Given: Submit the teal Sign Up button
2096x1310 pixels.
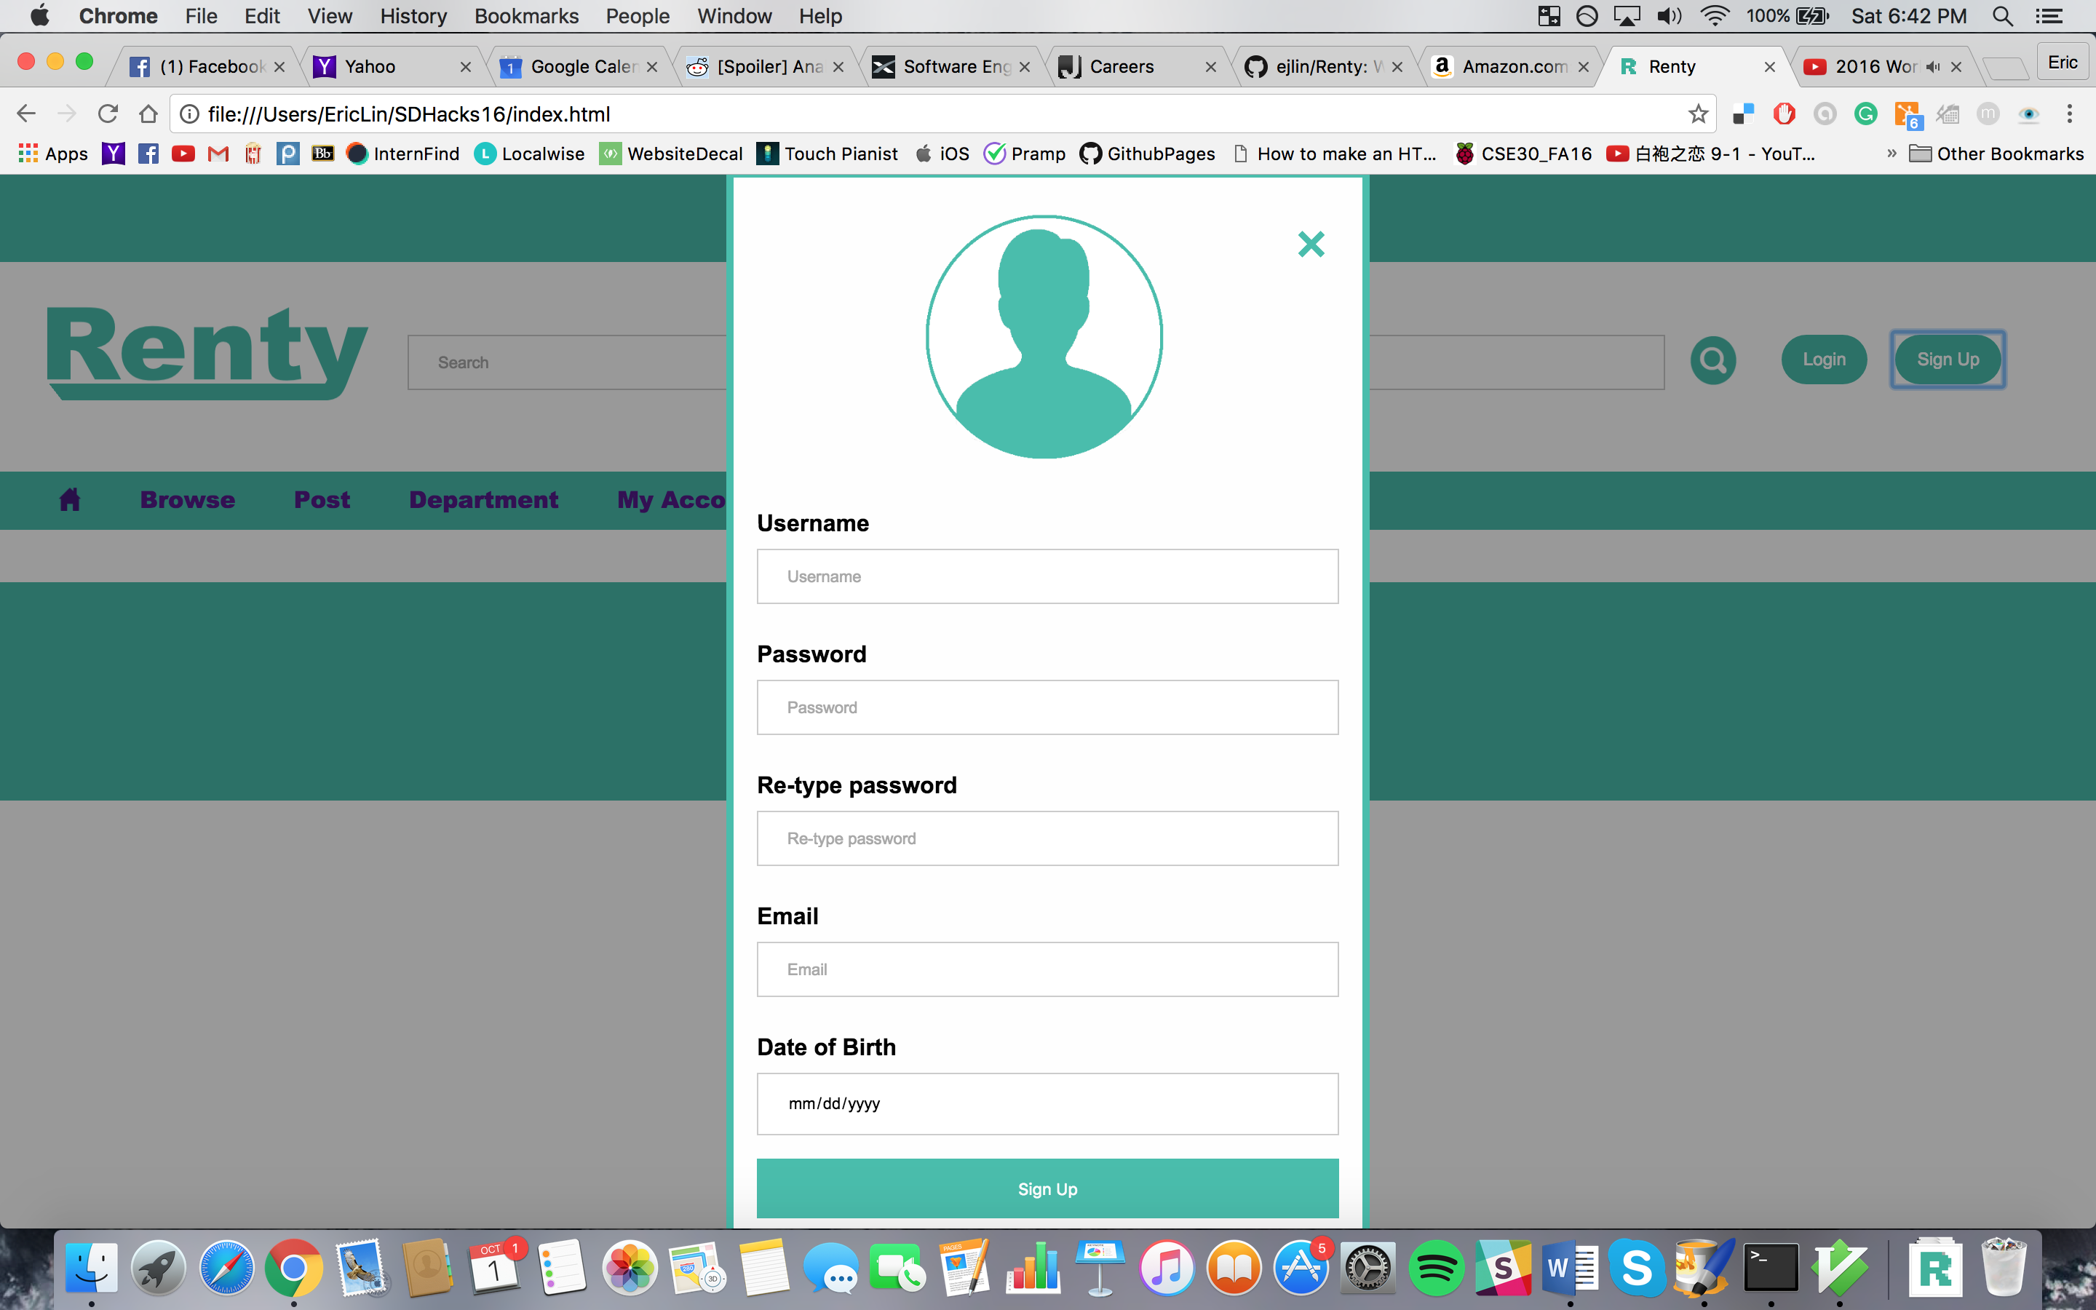Looking at the screenshot, I should point(1047,1188).
